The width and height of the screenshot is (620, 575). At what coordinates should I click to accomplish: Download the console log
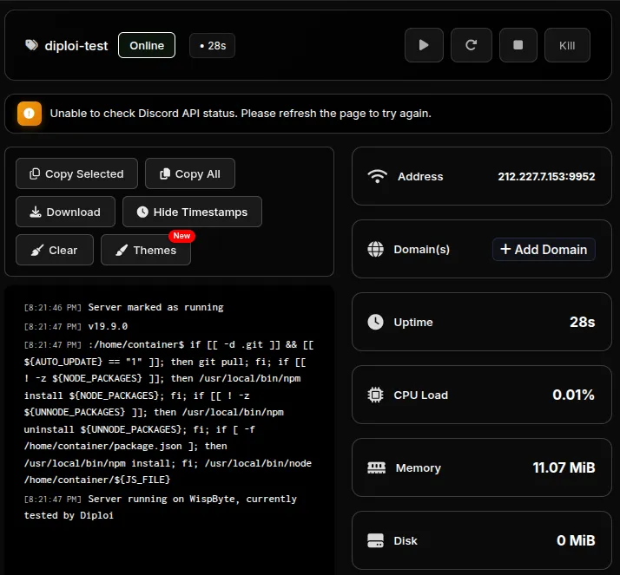pos(65,212)
